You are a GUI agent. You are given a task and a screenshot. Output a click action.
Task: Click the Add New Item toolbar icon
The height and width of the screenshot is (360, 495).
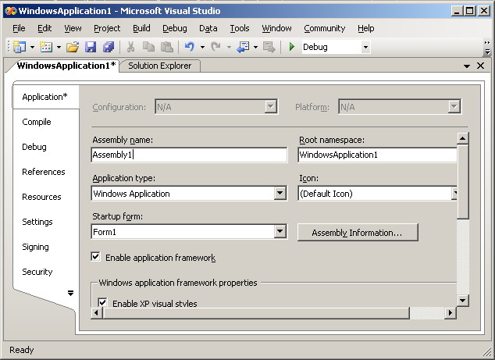click(x=46, y=47)
